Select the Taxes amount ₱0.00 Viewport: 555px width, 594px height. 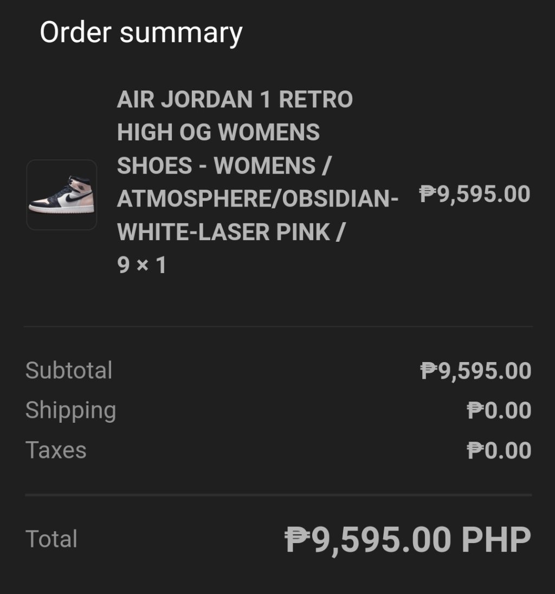[499, 451]
